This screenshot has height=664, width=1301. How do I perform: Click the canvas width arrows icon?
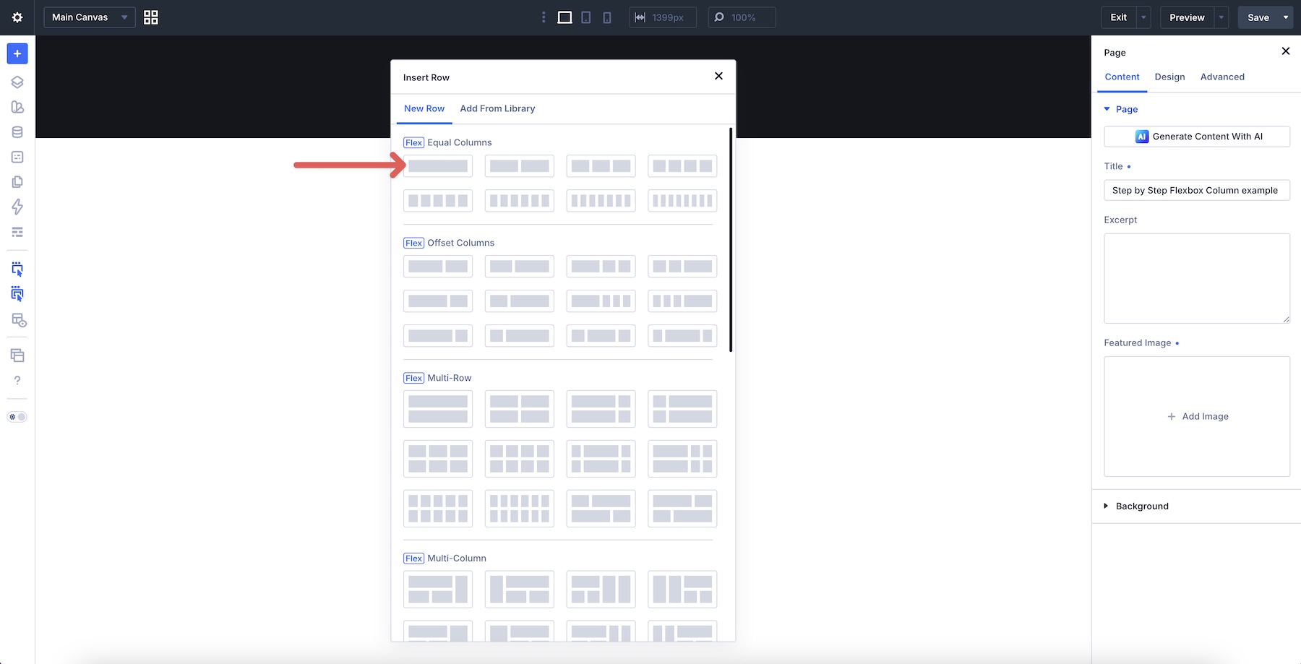click(640, 17)
